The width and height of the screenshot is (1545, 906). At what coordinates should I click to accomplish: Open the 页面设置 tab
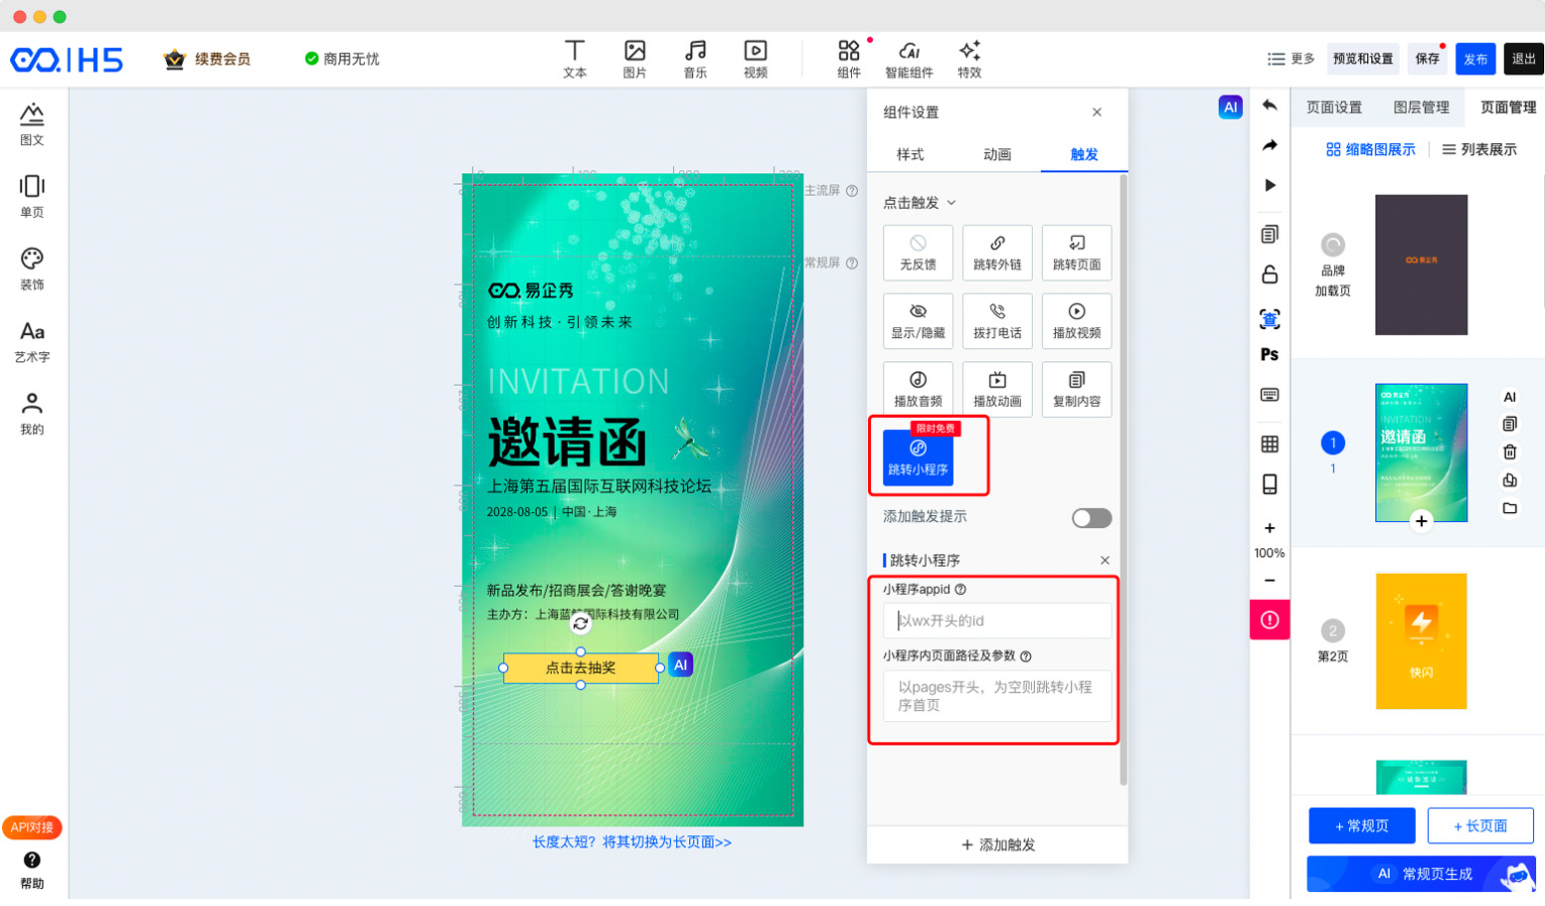(x=1334, y=107)
